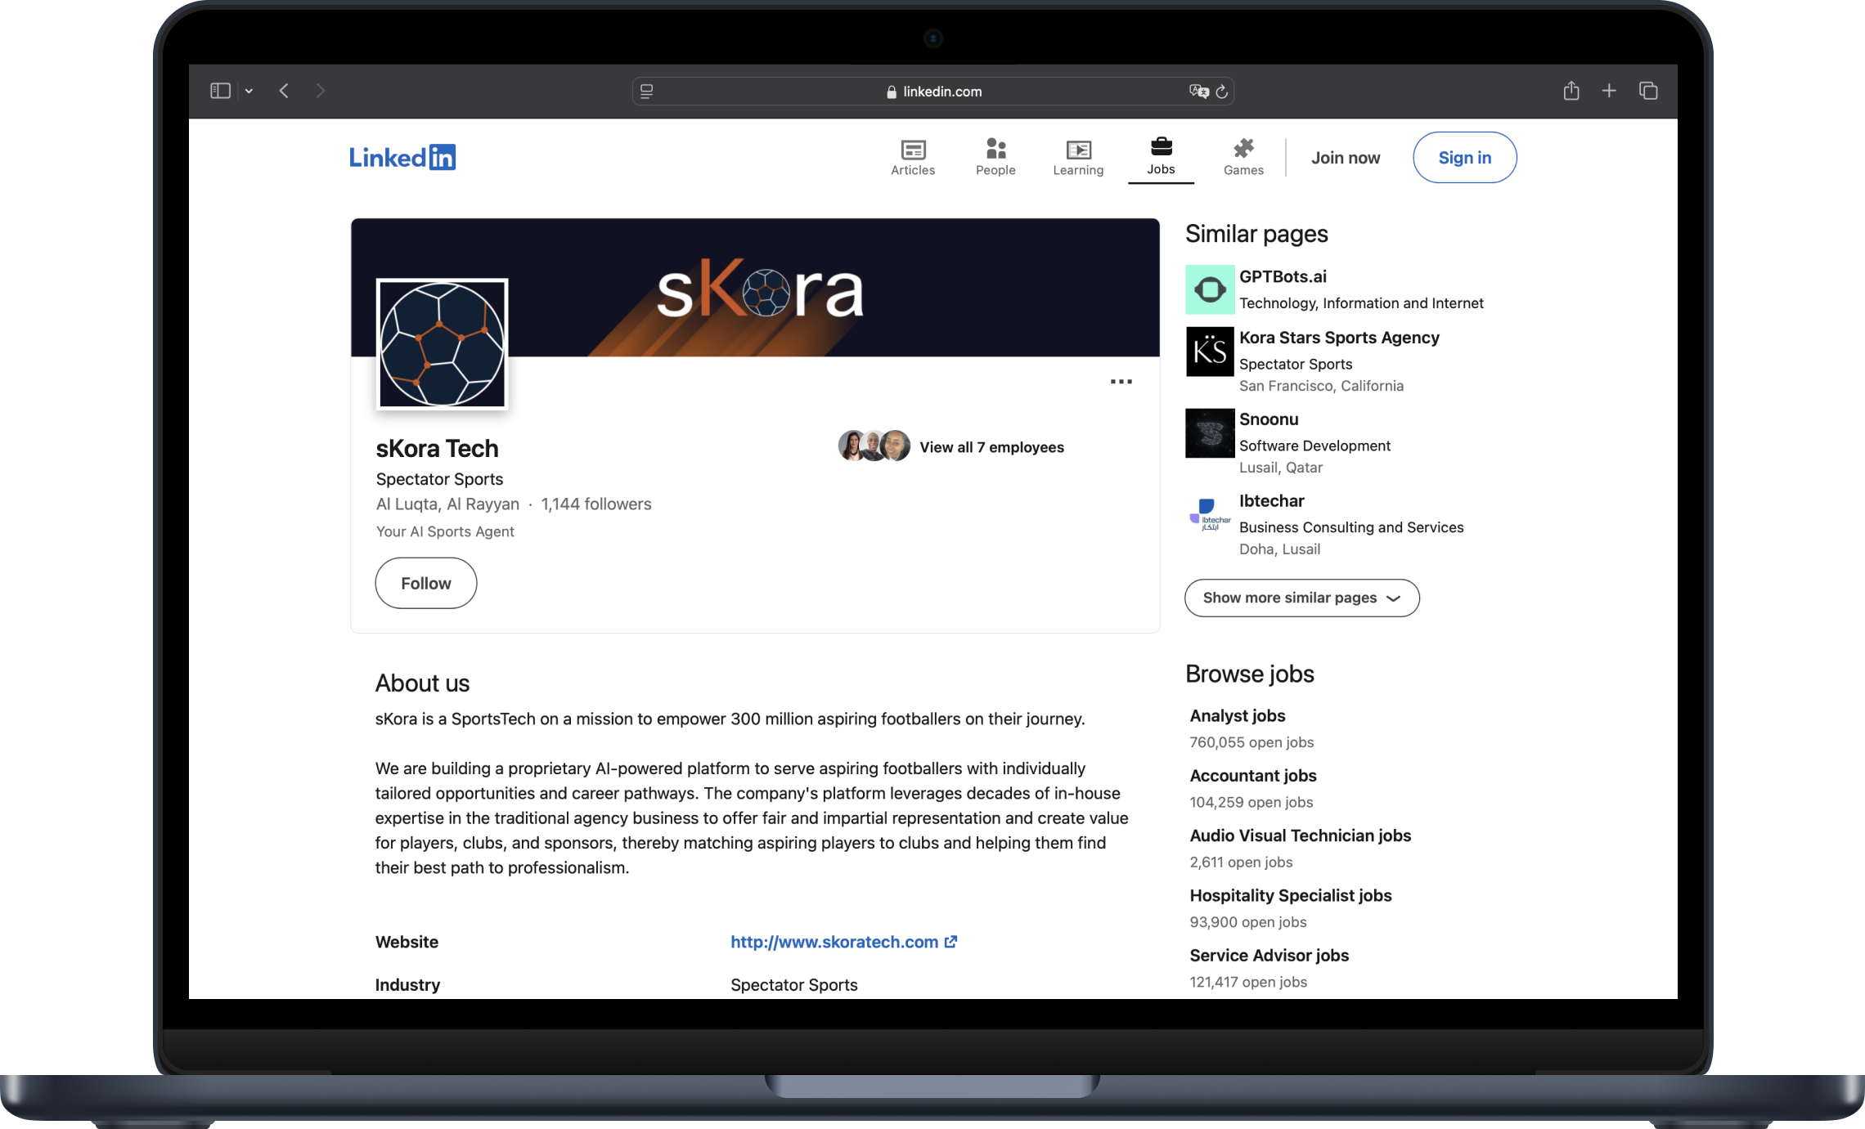Open sidebar dropdown chevron
Screen dimensions: 1865x1129
249,92
